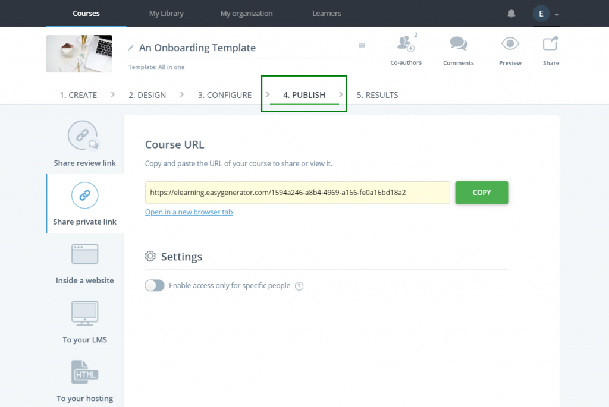Viewport: 609px width, 407px height.
Task: Open the Comments panel icon
Action: click(x=458, y=45)
